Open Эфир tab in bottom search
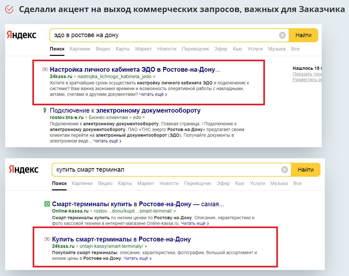This screenshot has height=276, width=349. point(223,183)
